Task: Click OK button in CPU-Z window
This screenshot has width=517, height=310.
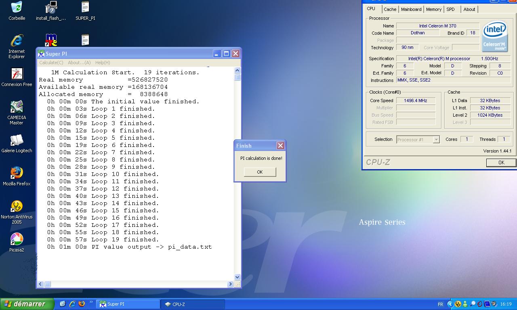Action: click(501, 163)
